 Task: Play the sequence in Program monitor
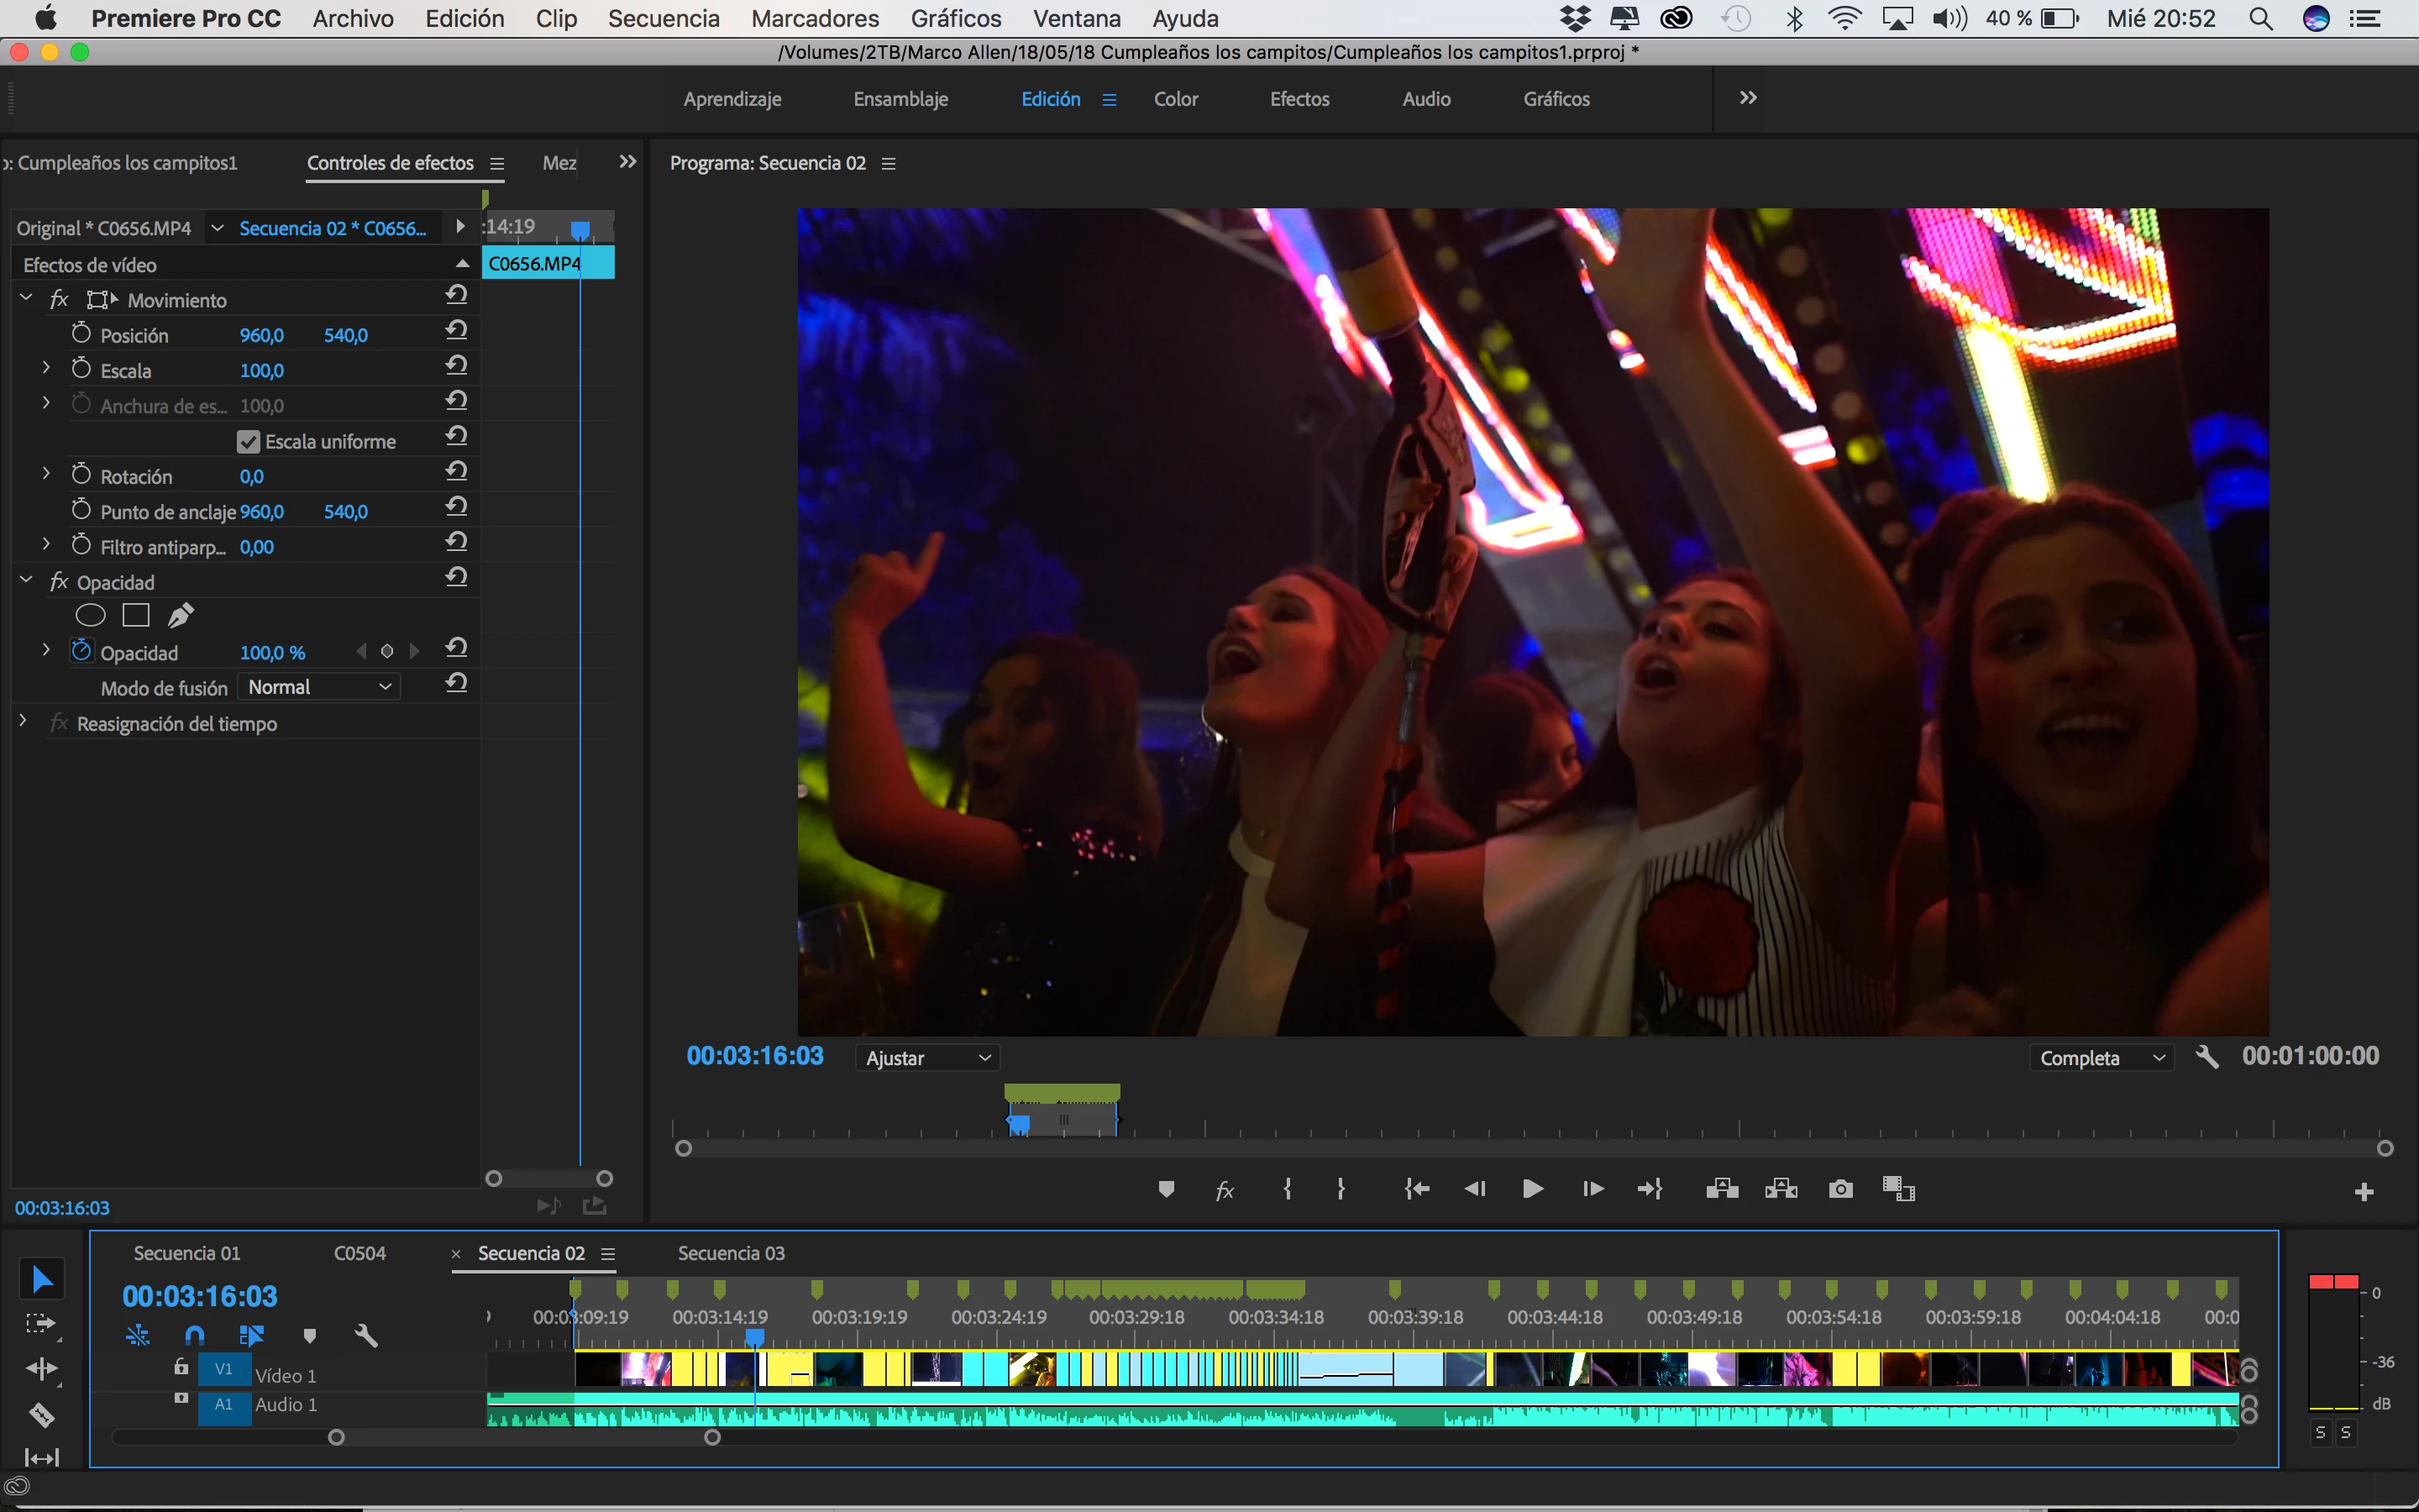1532,1189
